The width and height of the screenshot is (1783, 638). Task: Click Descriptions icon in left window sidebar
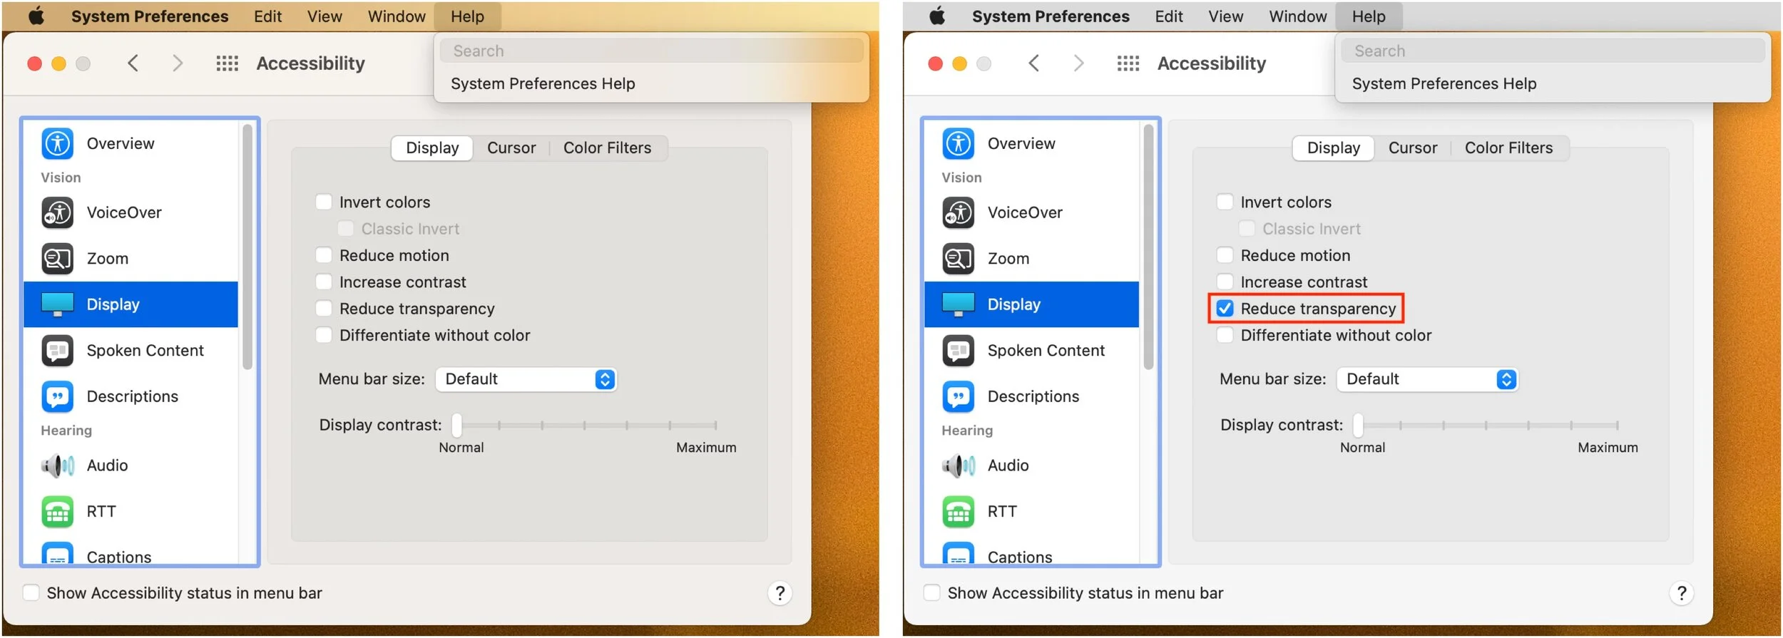coord(57,396)
